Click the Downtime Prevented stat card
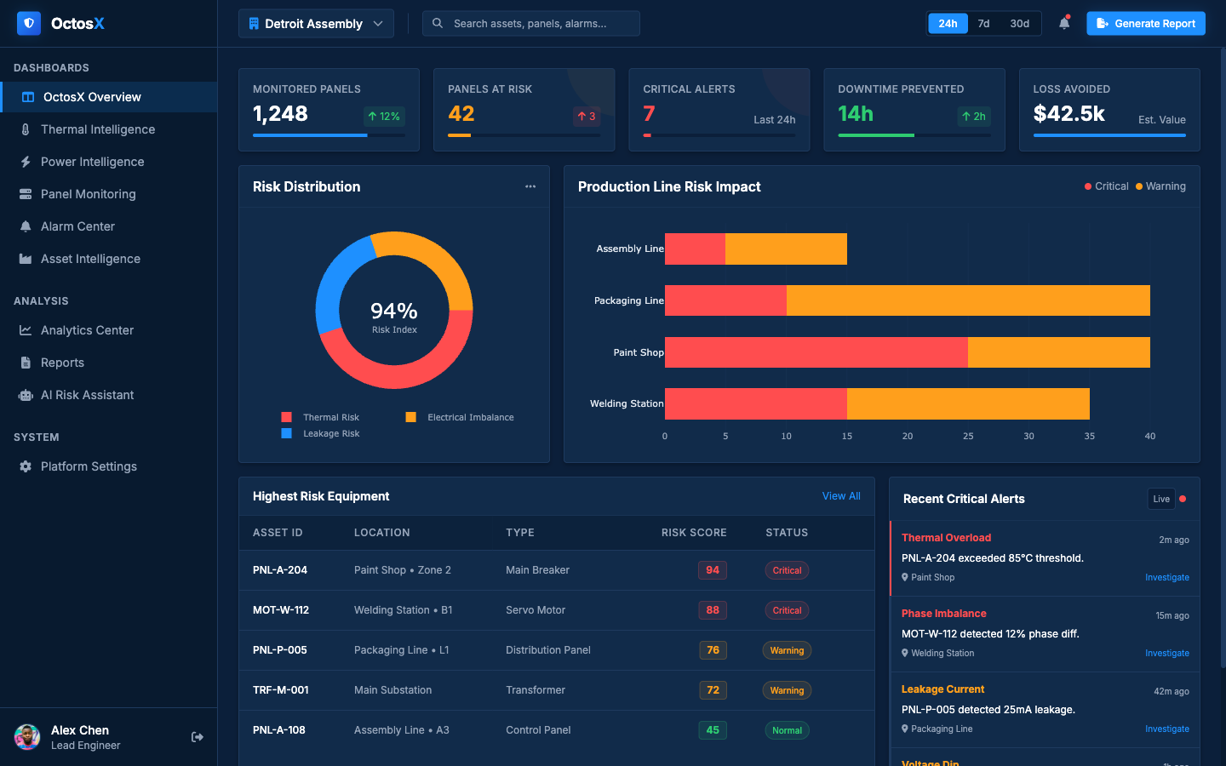The width and height of the screenshot is (1226, 766). (914, 110)
